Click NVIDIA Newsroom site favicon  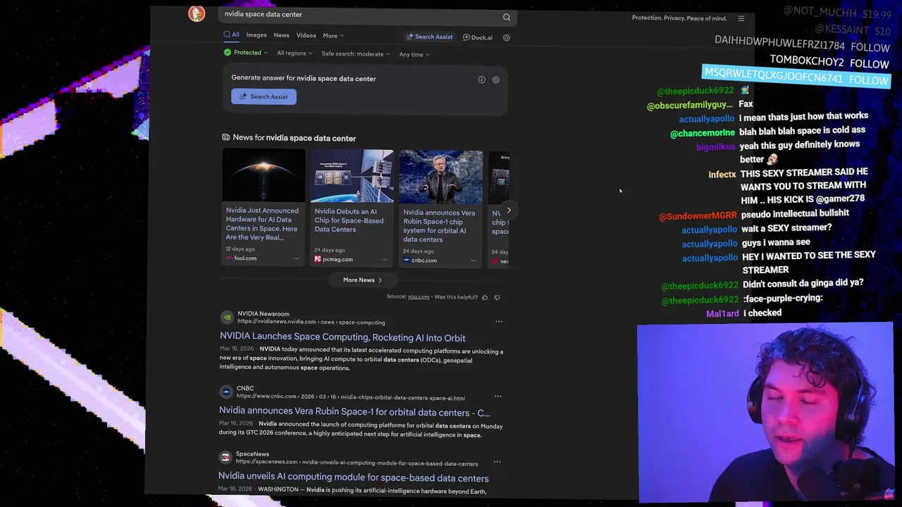click(x=226, y=318)
